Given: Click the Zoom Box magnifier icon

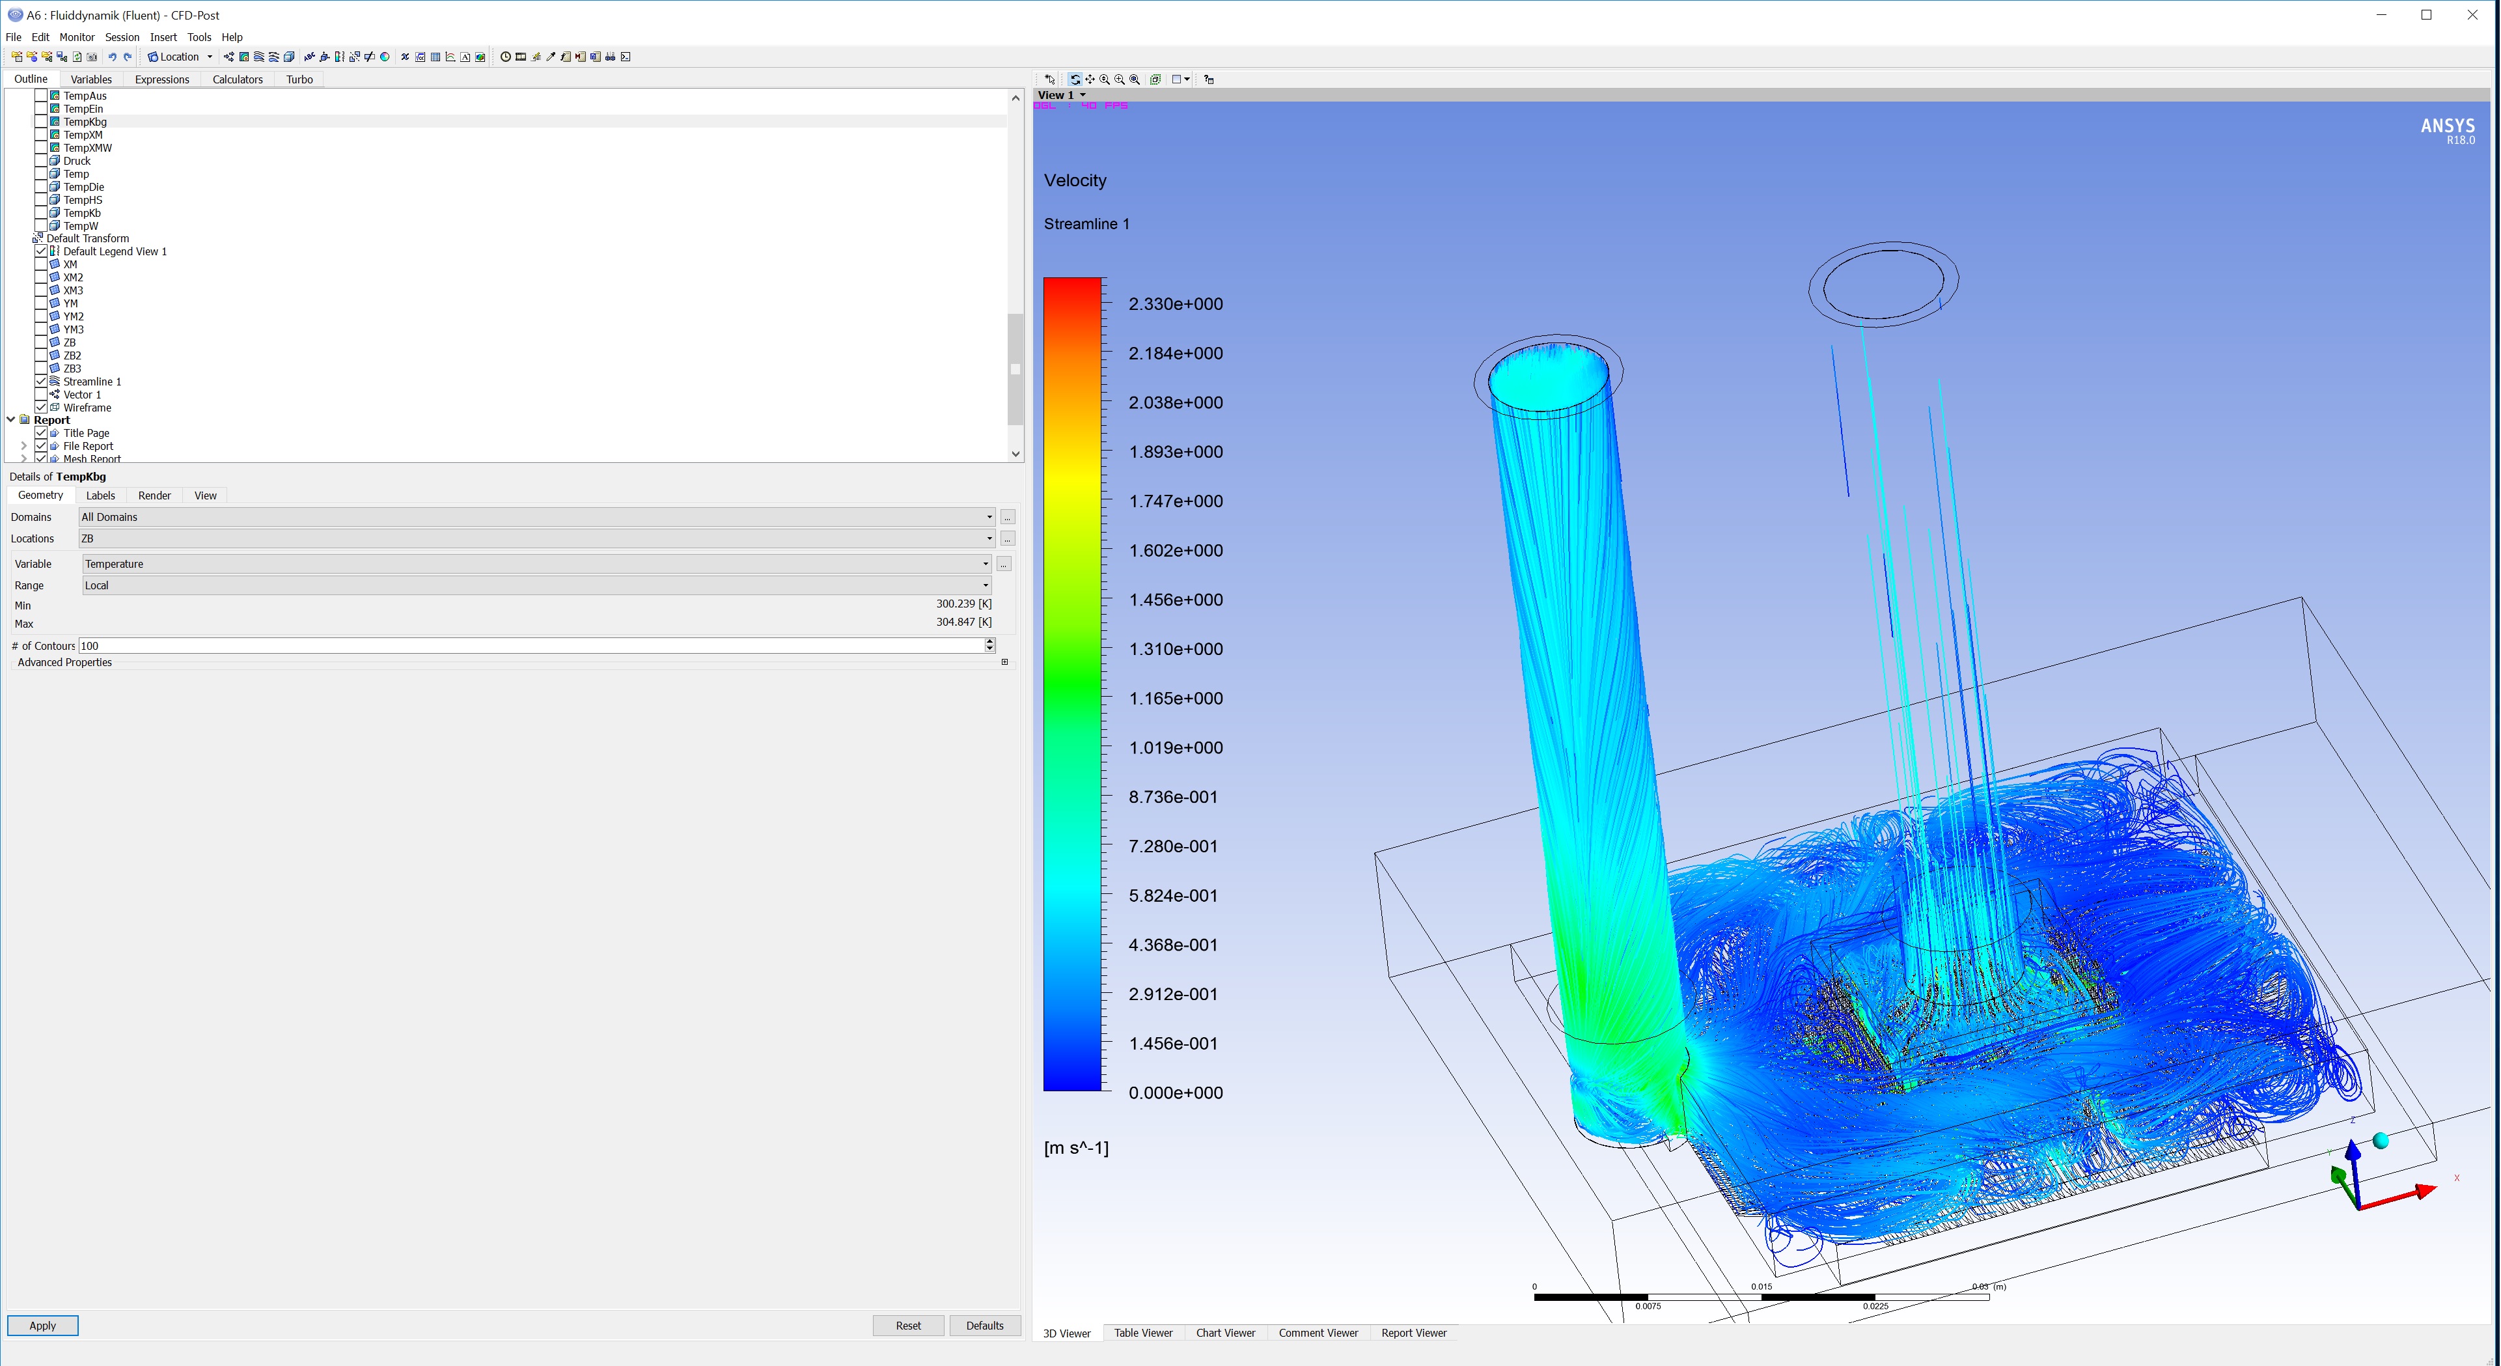Looking at the screenshot, I should pos(1120,79).
